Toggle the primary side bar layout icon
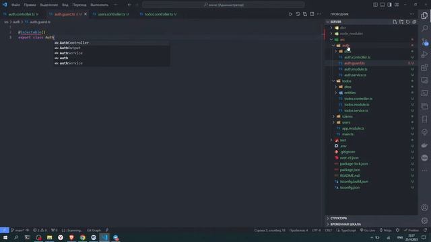This screenshot has height=242, width=431. pos(375,5)
